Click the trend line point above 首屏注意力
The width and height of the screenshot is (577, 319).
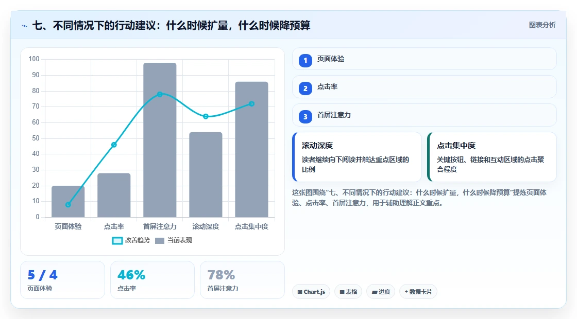point(160,95)
